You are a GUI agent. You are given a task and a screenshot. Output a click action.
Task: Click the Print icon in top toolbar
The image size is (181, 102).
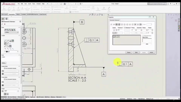(65, 4)
